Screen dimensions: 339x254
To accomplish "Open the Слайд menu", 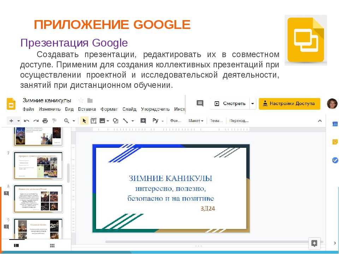I will (x=129, y=109).
